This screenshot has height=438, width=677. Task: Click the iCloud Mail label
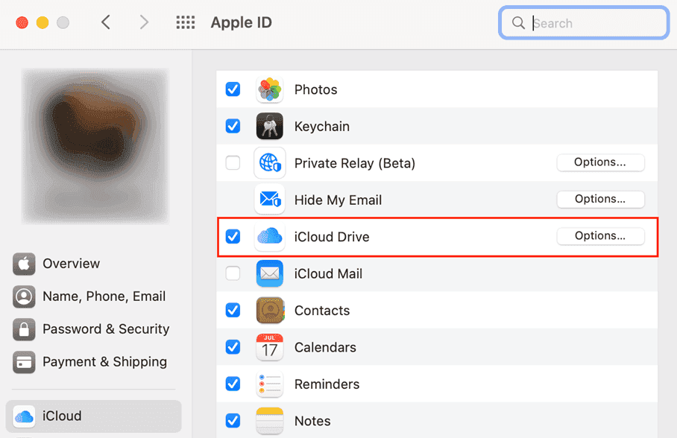328,273
